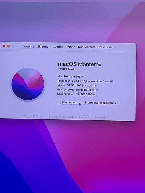Launch Programvareoppdatering

click(x=102, y=103)
